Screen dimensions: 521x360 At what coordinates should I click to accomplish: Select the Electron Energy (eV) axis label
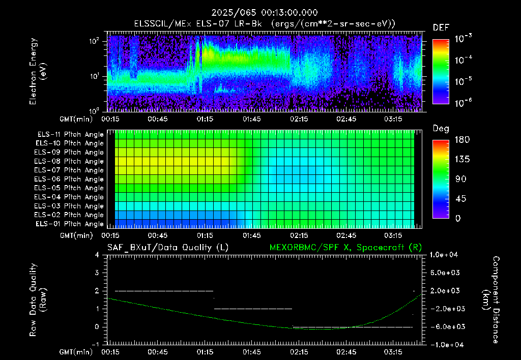pos(38,71)
